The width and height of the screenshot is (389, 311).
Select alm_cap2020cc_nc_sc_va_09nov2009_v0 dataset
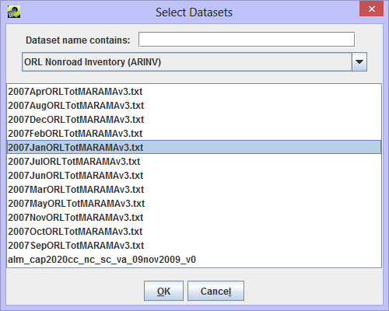pyautogui.click(x=194, y=260)
